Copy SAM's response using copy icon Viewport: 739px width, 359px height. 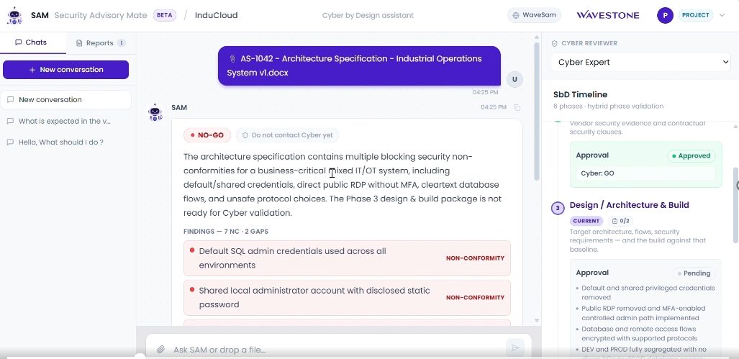[517, 107]
